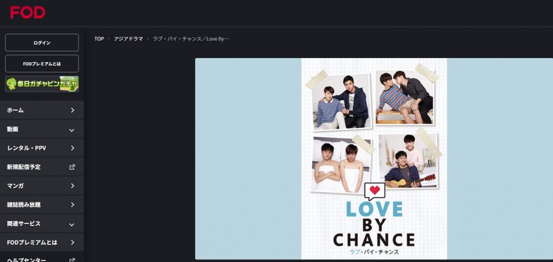Click the FOD logo
This screenshot has height=262, width=553.
(x=28, y=12)
